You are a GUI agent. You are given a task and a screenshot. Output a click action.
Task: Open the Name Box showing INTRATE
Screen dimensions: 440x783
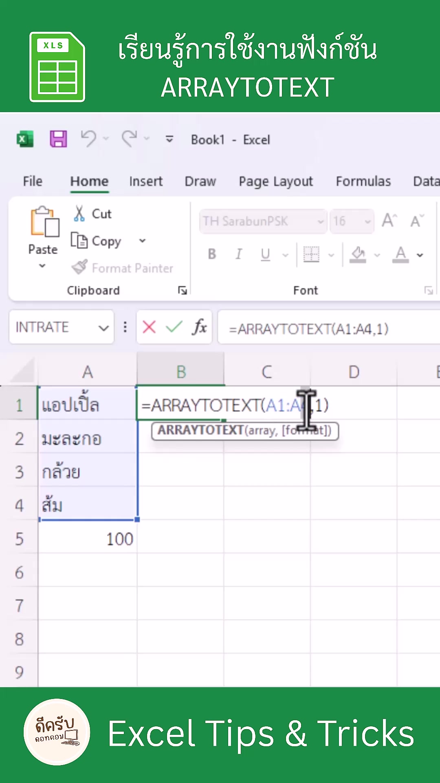62,327
